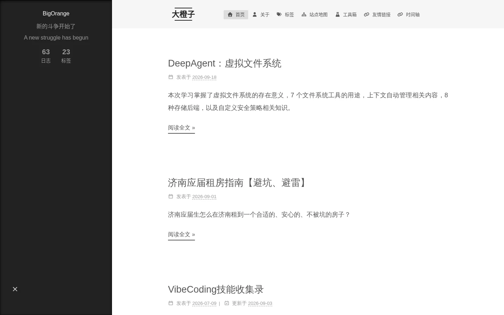
Task: Open the 工具箱 menu item
Action: point(346,14)
